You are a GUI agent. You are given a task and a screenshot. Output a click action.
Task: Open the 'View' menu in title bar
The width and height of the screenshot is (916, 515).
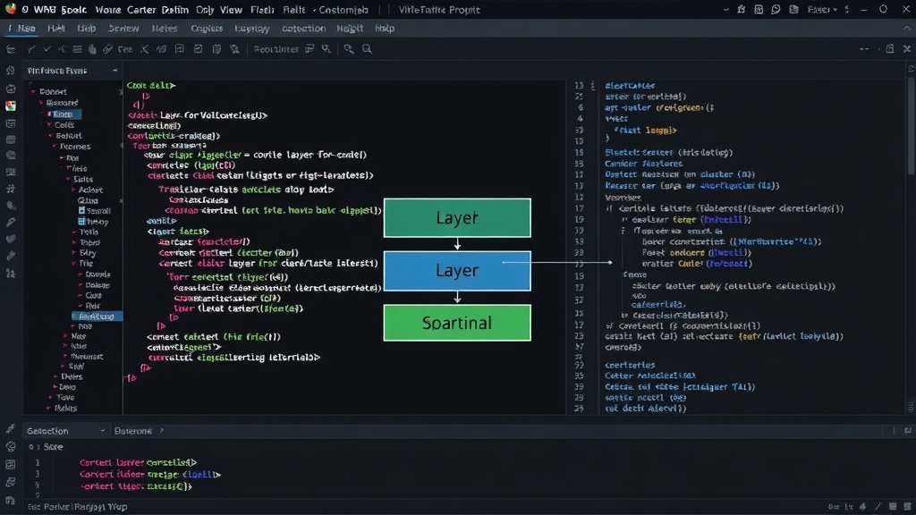(232, 9)
